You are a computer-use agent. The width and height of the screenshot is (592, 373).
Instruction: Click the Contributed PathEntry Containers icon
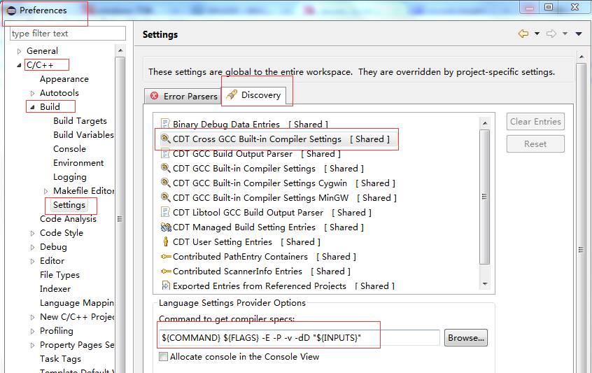(x=166, y=257)
